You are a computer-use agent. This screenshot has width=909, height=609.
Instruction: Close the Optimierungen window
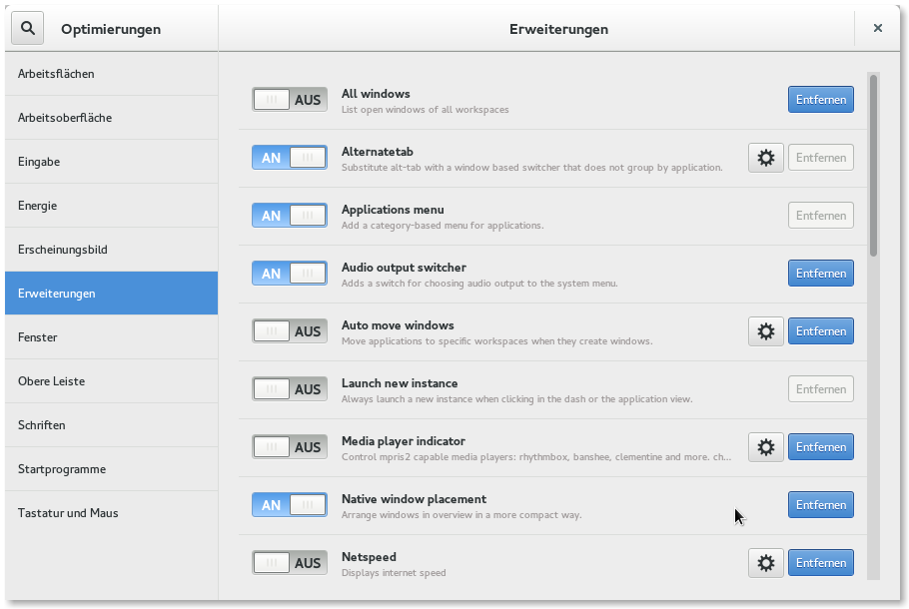pos(878,28)
